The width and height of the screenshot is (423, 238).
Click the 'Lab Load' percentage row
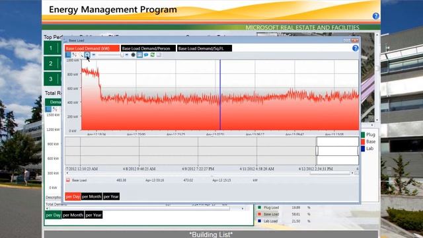284,221
